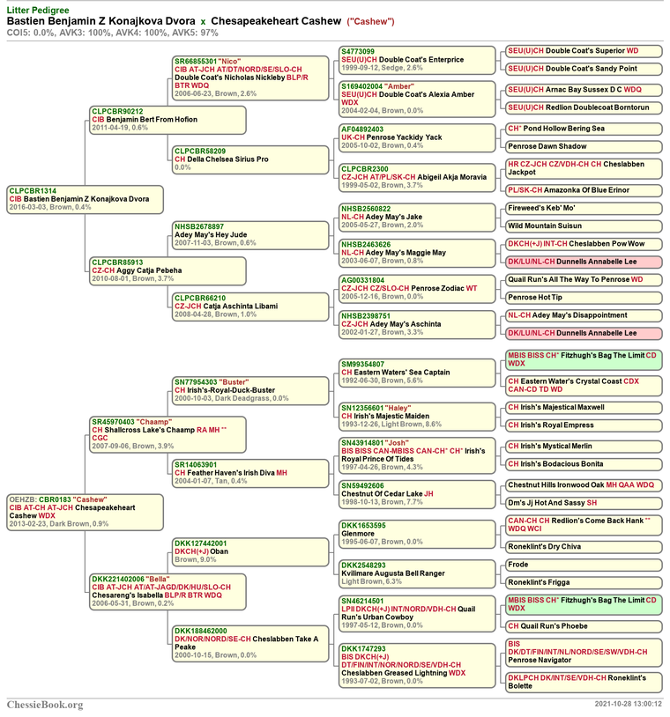Open Dm's Jj Hot And Sassy box
This screenshot has height=717, width=670.
[584, 504]
